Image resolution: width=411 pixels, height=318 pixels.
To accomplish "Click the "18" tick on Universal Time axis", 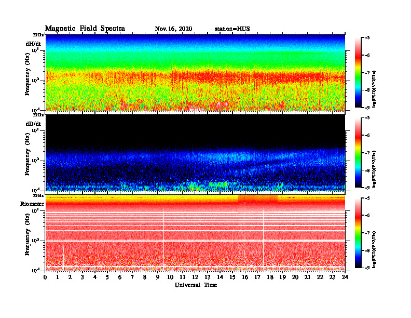I will click(270, 277).
